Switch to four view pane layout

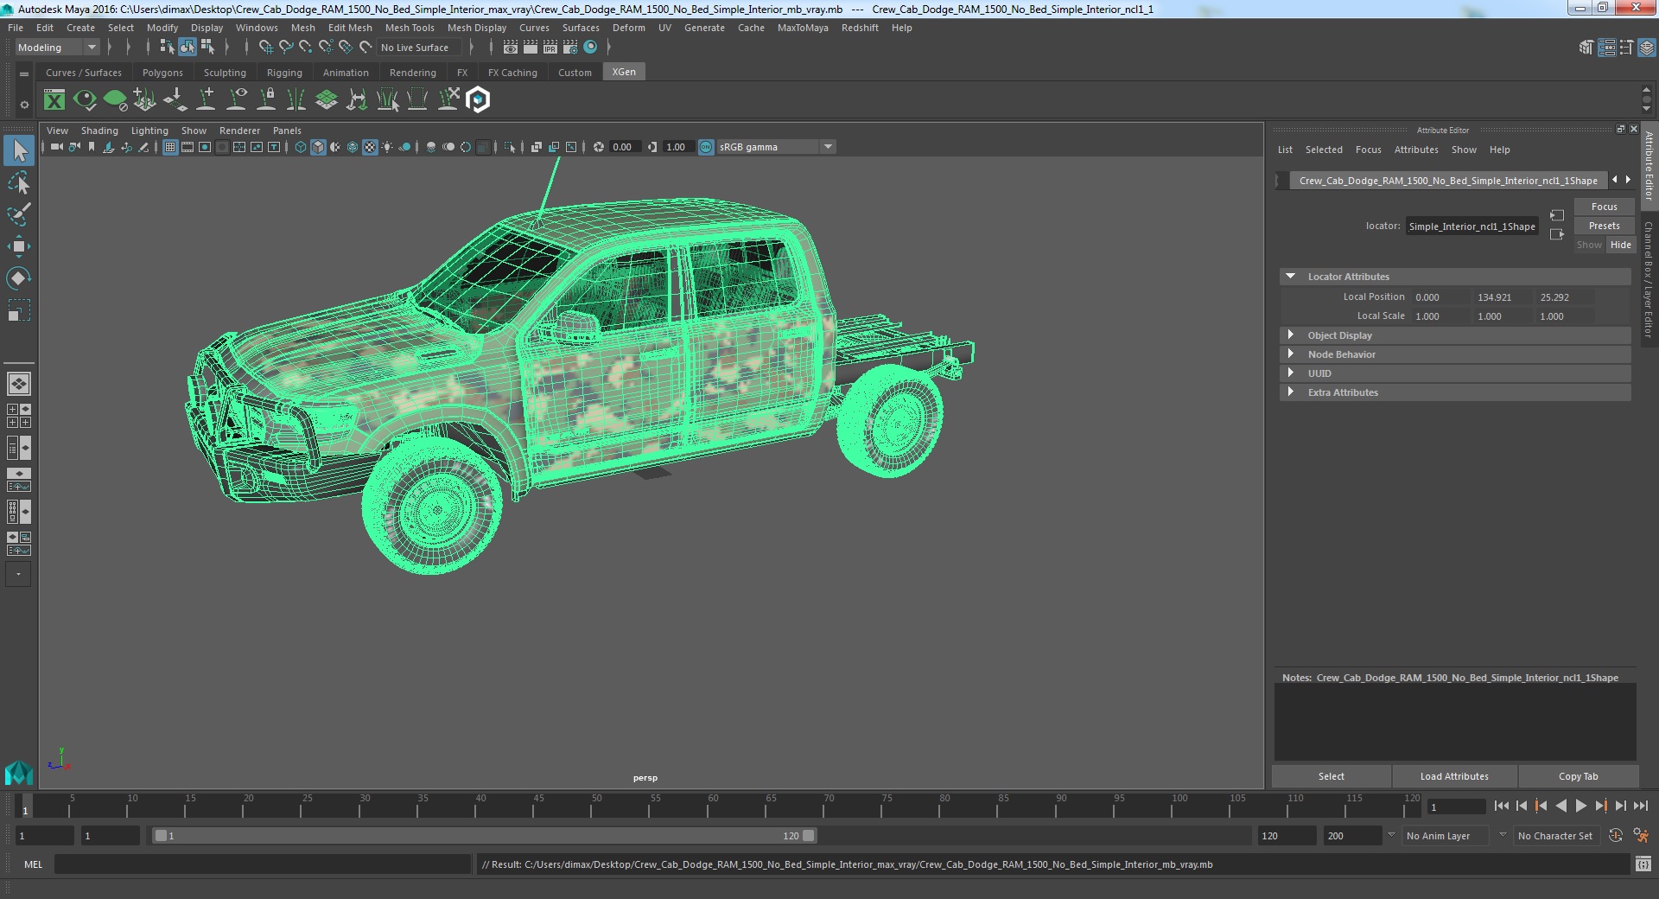point(19,416)
